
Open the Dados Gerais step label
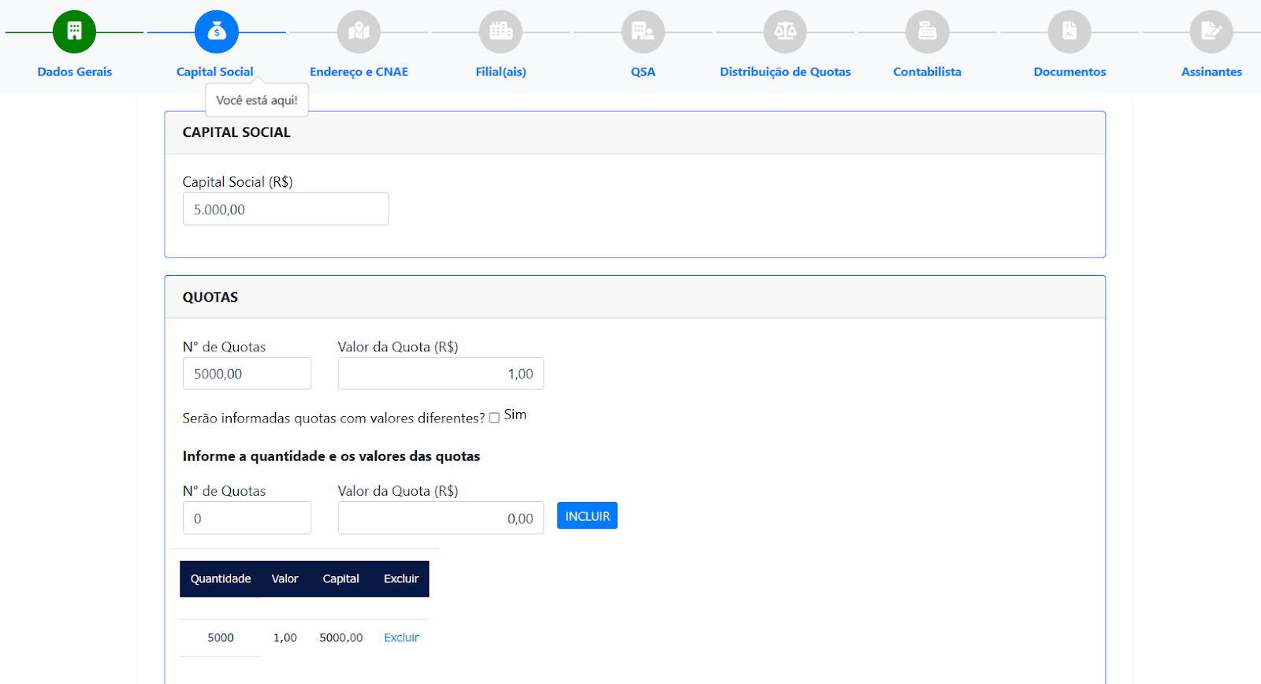pyautogui.click(x=75, y=72)
